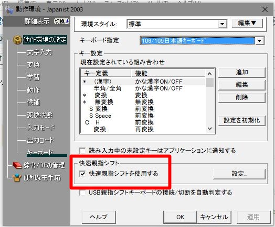Click the red 辞書/DBの管理 book icon
This screenshot has width=275, height=227.
click(x=17, y=165)
